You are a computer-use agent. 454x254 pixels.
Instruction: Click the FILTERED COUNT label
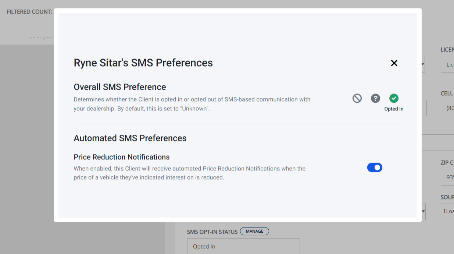pyautogui.click(x=29, y=12)
